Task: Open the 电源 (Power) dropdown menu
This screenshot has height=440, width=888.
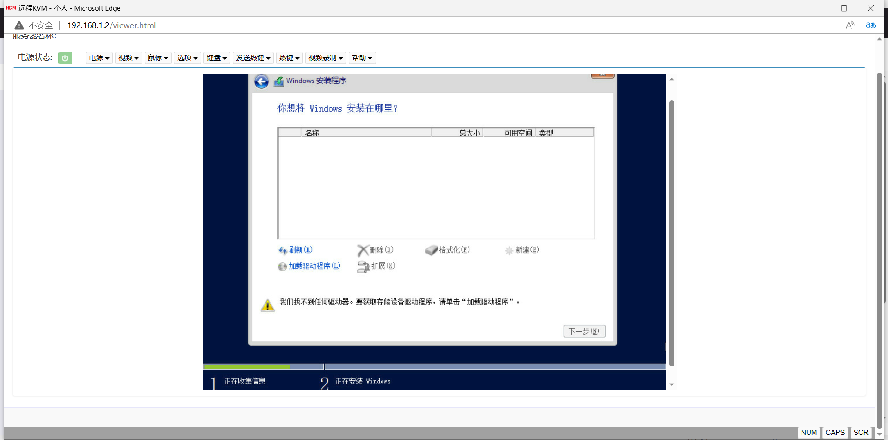Action: coord(99,58)
